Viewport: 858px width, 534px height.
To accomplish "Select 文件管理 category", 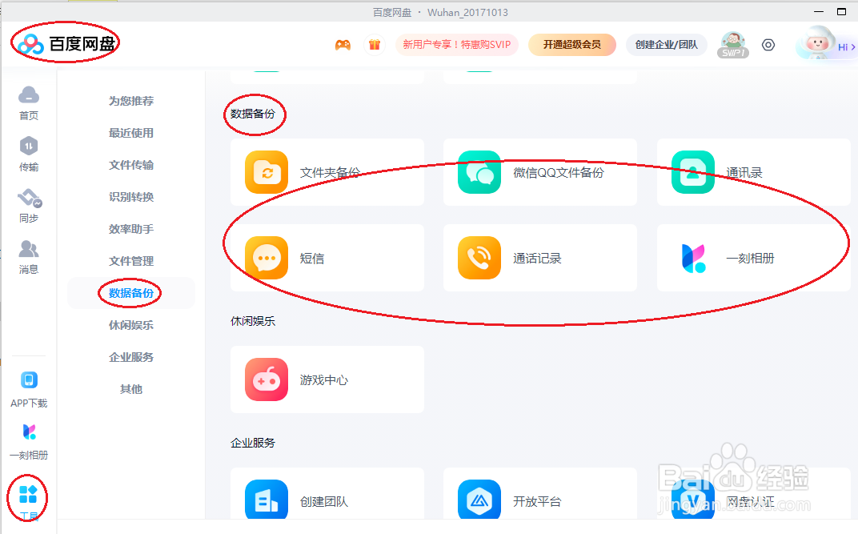I will (131, 261).
